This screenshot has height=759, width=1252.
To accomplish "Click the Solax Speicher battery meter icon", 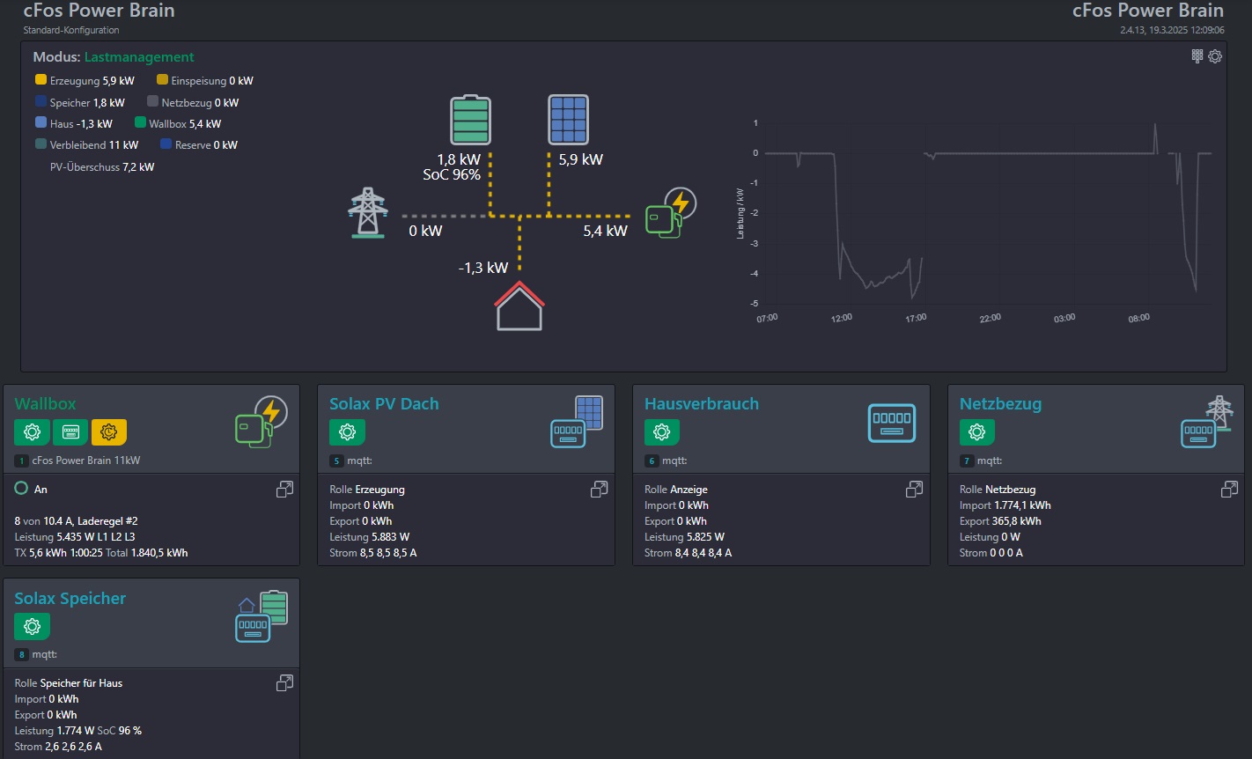I will (261, 616).
